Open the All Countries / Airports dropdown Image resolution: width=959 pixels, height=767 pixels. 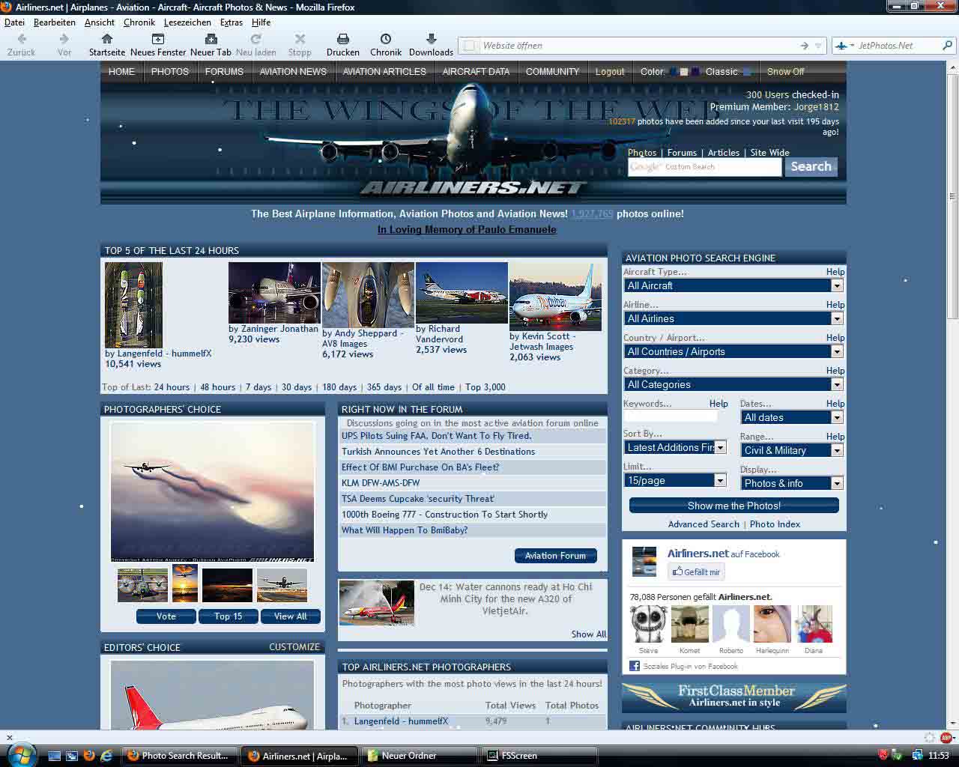click(x=733, y=351)
